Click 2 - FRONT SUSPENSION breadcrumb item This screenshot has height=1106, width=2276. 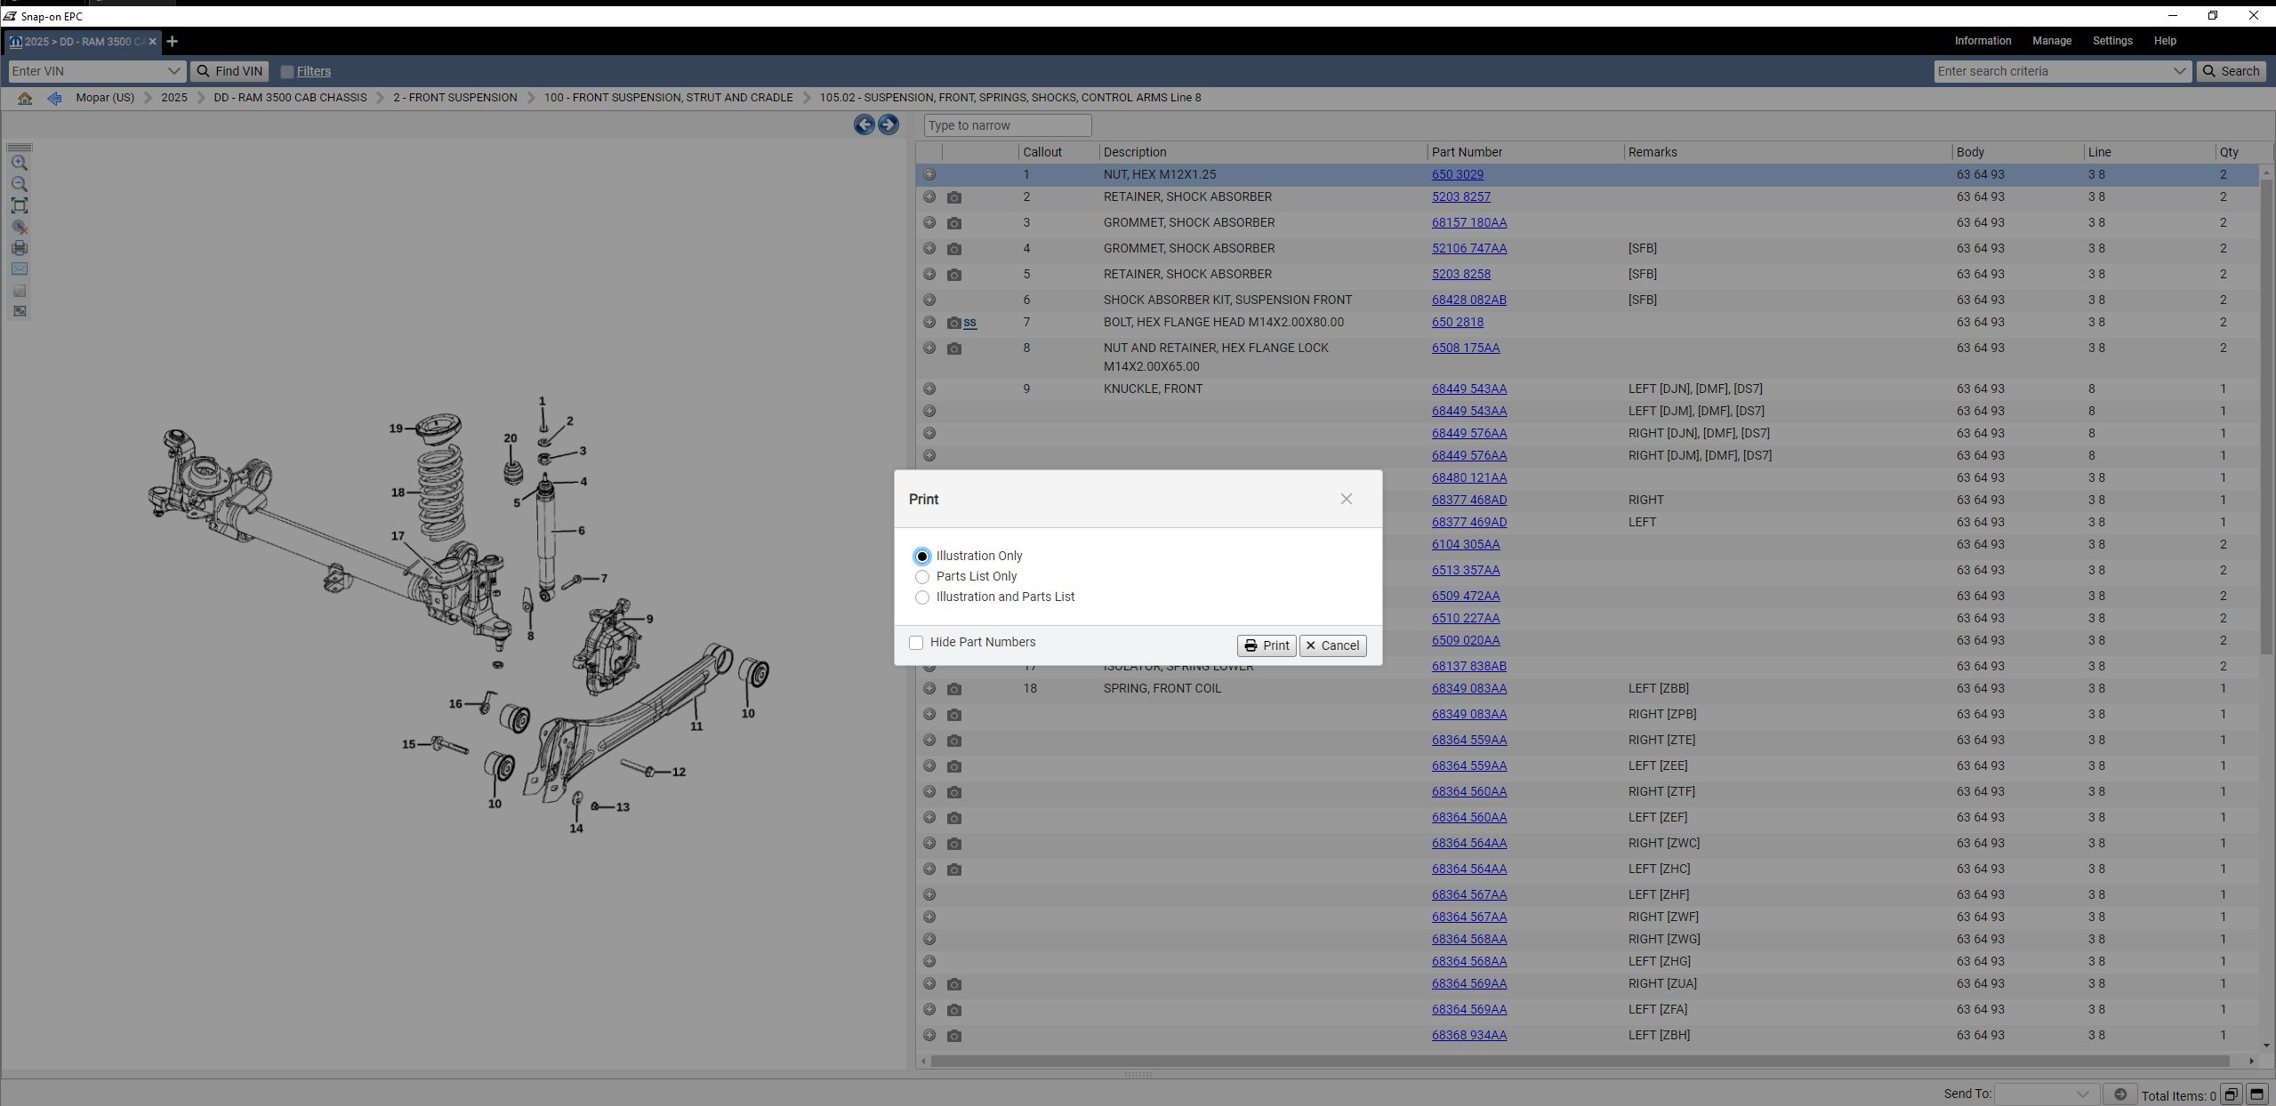tap(454, 98)
